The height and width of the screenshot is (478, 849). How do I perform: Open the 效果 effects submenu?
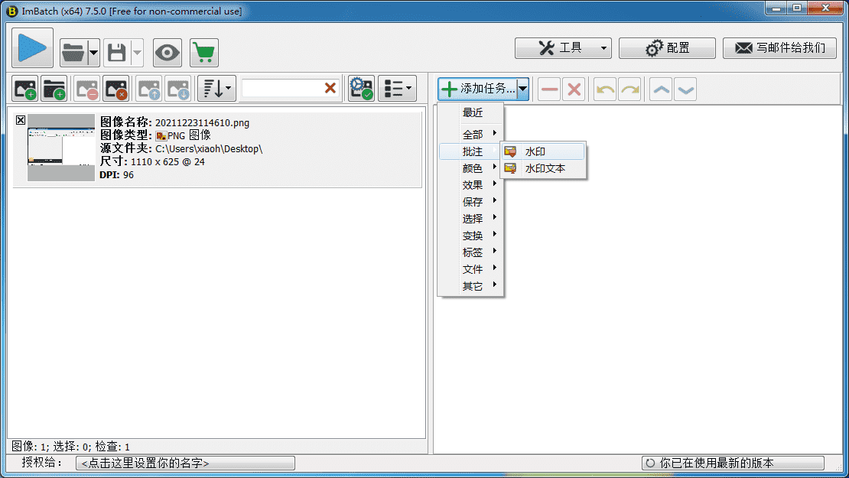[473, 185]
